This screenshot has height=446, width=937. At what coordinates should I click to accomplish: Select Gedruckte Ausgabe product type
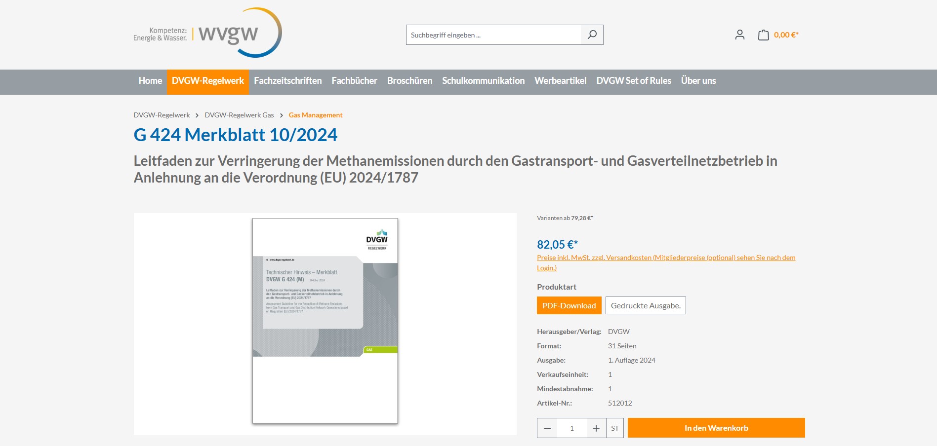646,305
